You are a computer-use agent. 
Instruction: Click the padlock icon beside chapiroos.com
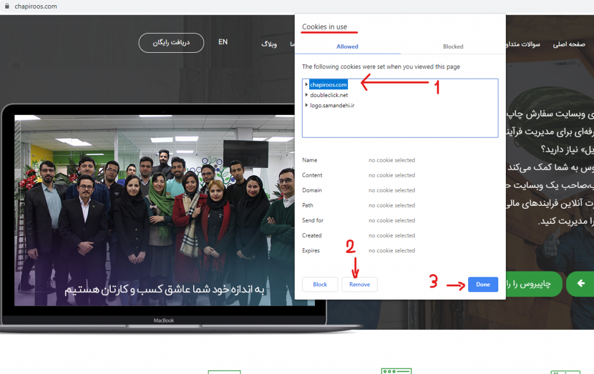click(7, 6)
